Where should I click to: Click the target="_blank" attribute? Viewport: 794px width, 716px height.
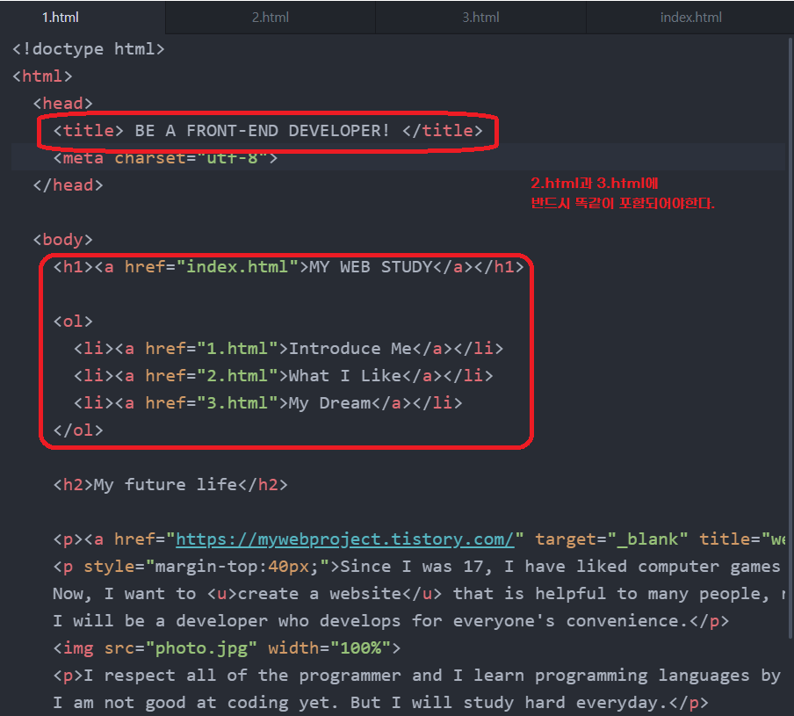tap(611, 539)
